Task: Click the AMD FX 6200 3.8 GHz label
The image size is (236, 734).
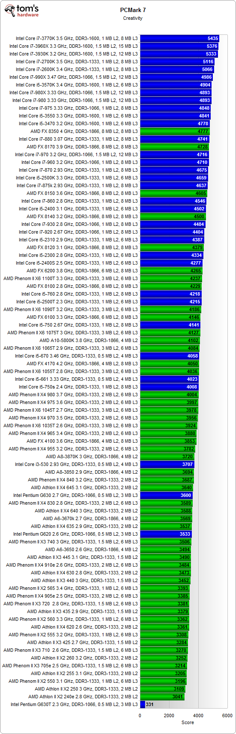Action: 82,271
